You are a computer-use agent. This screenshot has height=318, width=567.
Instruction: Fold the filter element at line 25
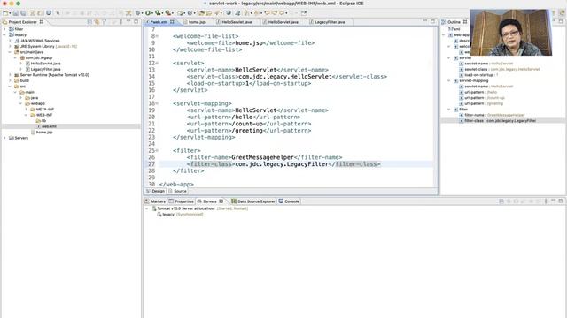[x=157, y=151]
